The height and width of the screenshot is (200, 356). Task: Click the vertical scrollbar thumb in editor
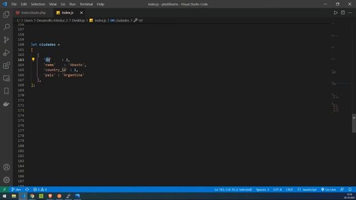coord(354,123)
